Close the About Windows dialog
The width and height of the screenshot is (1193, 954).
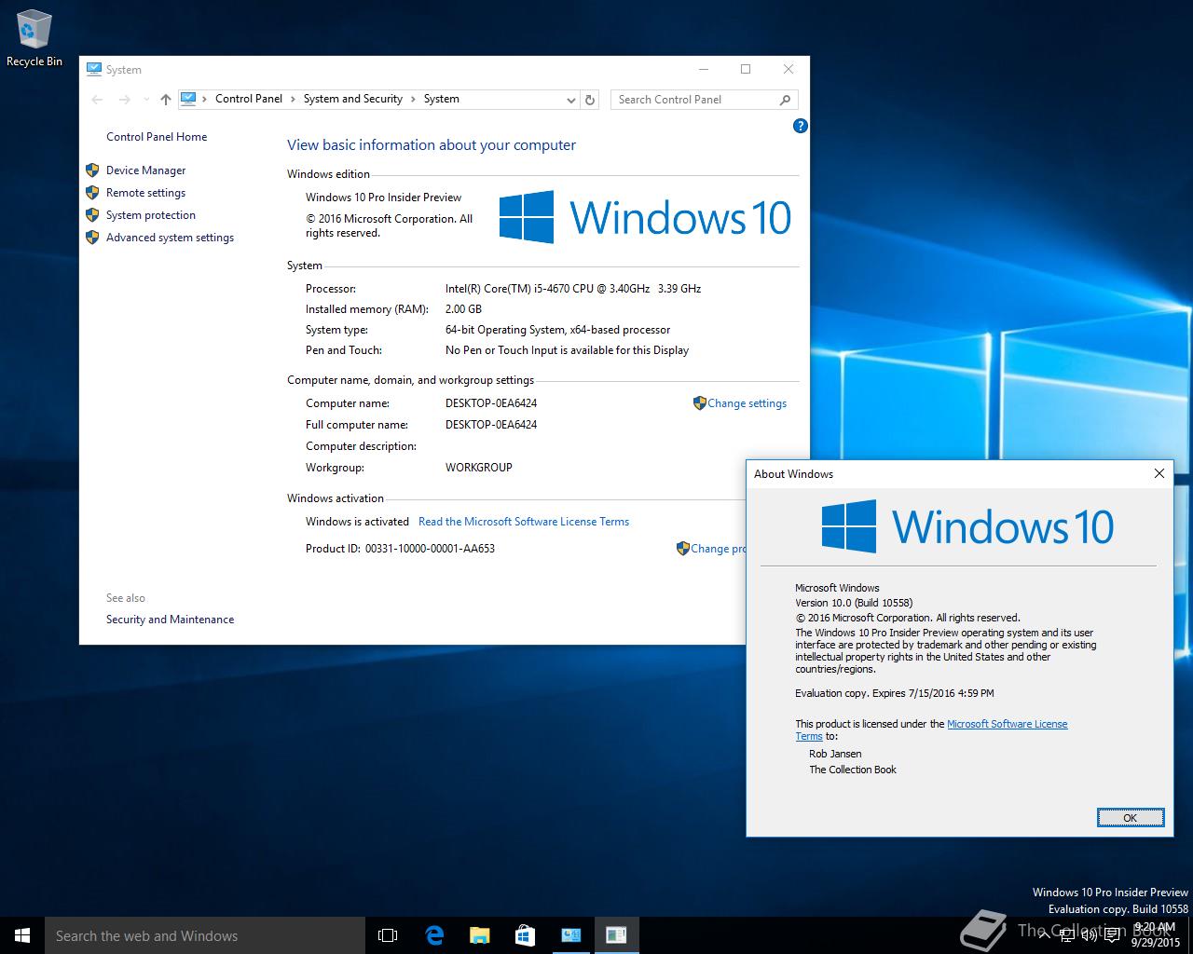(1159, 473)
